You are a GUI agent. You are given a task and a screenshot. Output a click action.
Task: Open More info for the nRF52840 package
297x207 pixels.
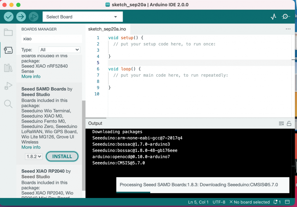click(31, 77)
